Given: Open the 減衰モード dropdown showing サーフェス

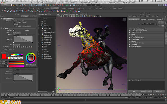Looking at the screenshot, I should pyautogui.click(x=17, y=33).
